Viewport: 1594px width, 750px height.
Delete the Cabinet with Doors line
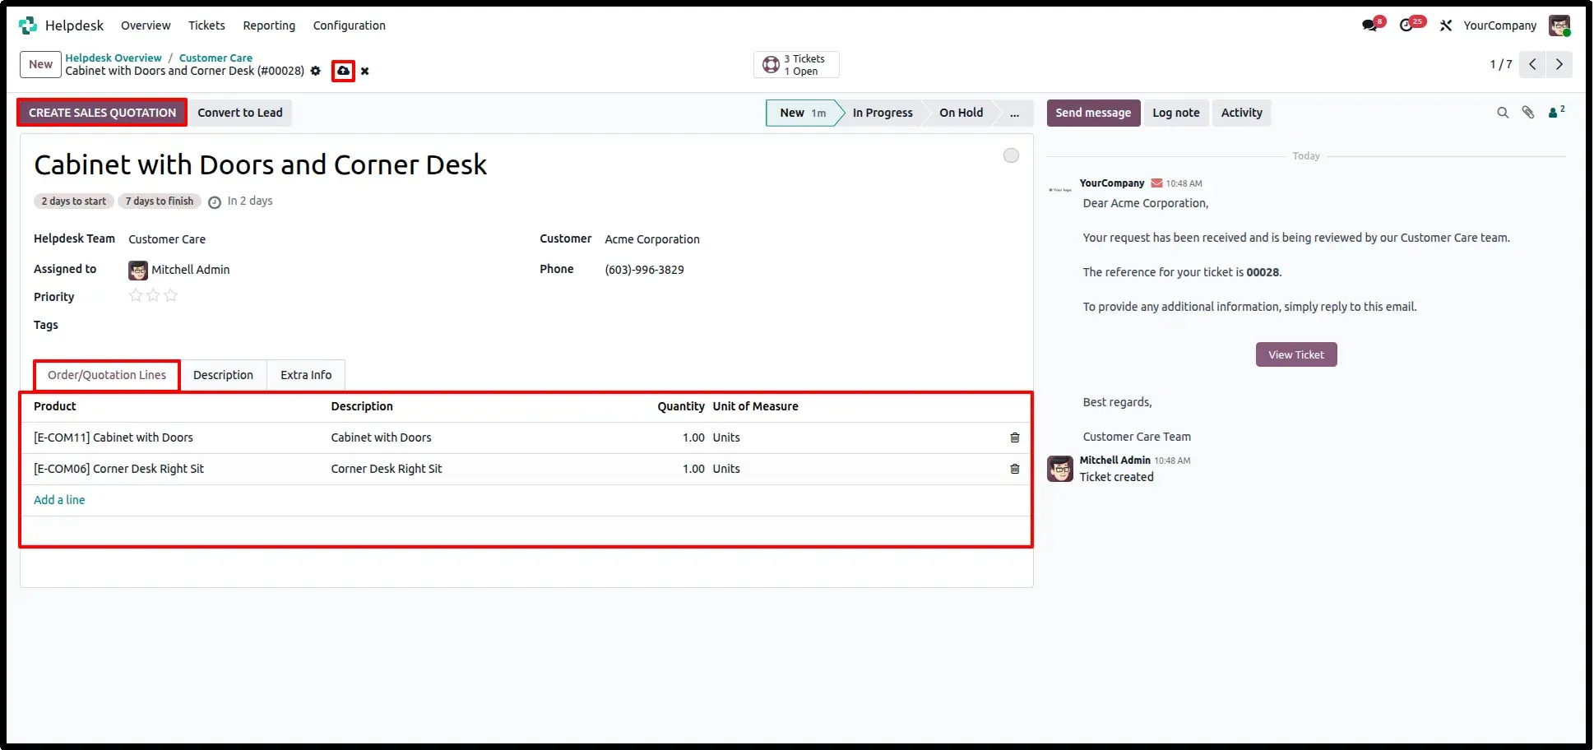coord(1015,437)
